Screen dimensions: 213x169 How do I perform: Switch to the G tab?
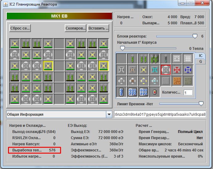pos(200,62)
